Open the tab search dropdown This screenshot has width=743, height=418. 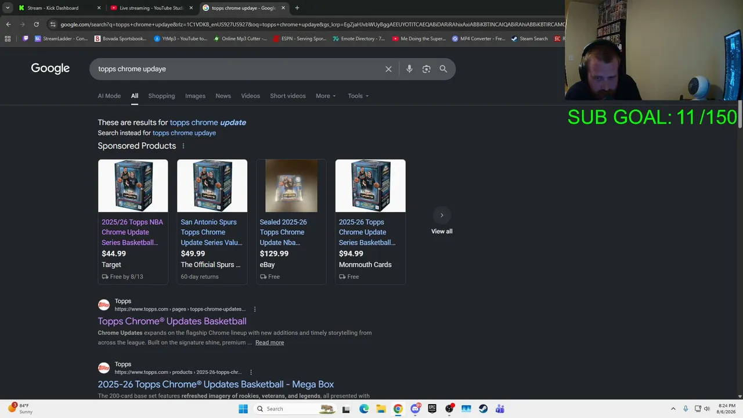tap(8, 8)
